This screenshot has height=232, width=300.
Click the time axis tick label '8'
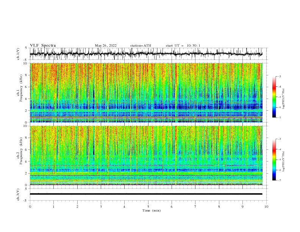219,207
